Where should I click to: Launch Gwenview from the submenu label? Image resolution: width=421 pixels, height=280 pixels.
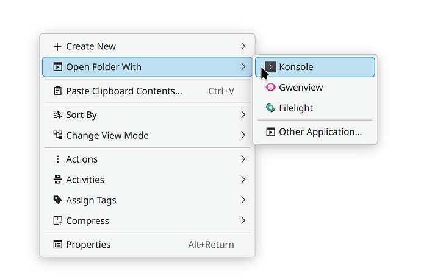(x=301, y=88)
